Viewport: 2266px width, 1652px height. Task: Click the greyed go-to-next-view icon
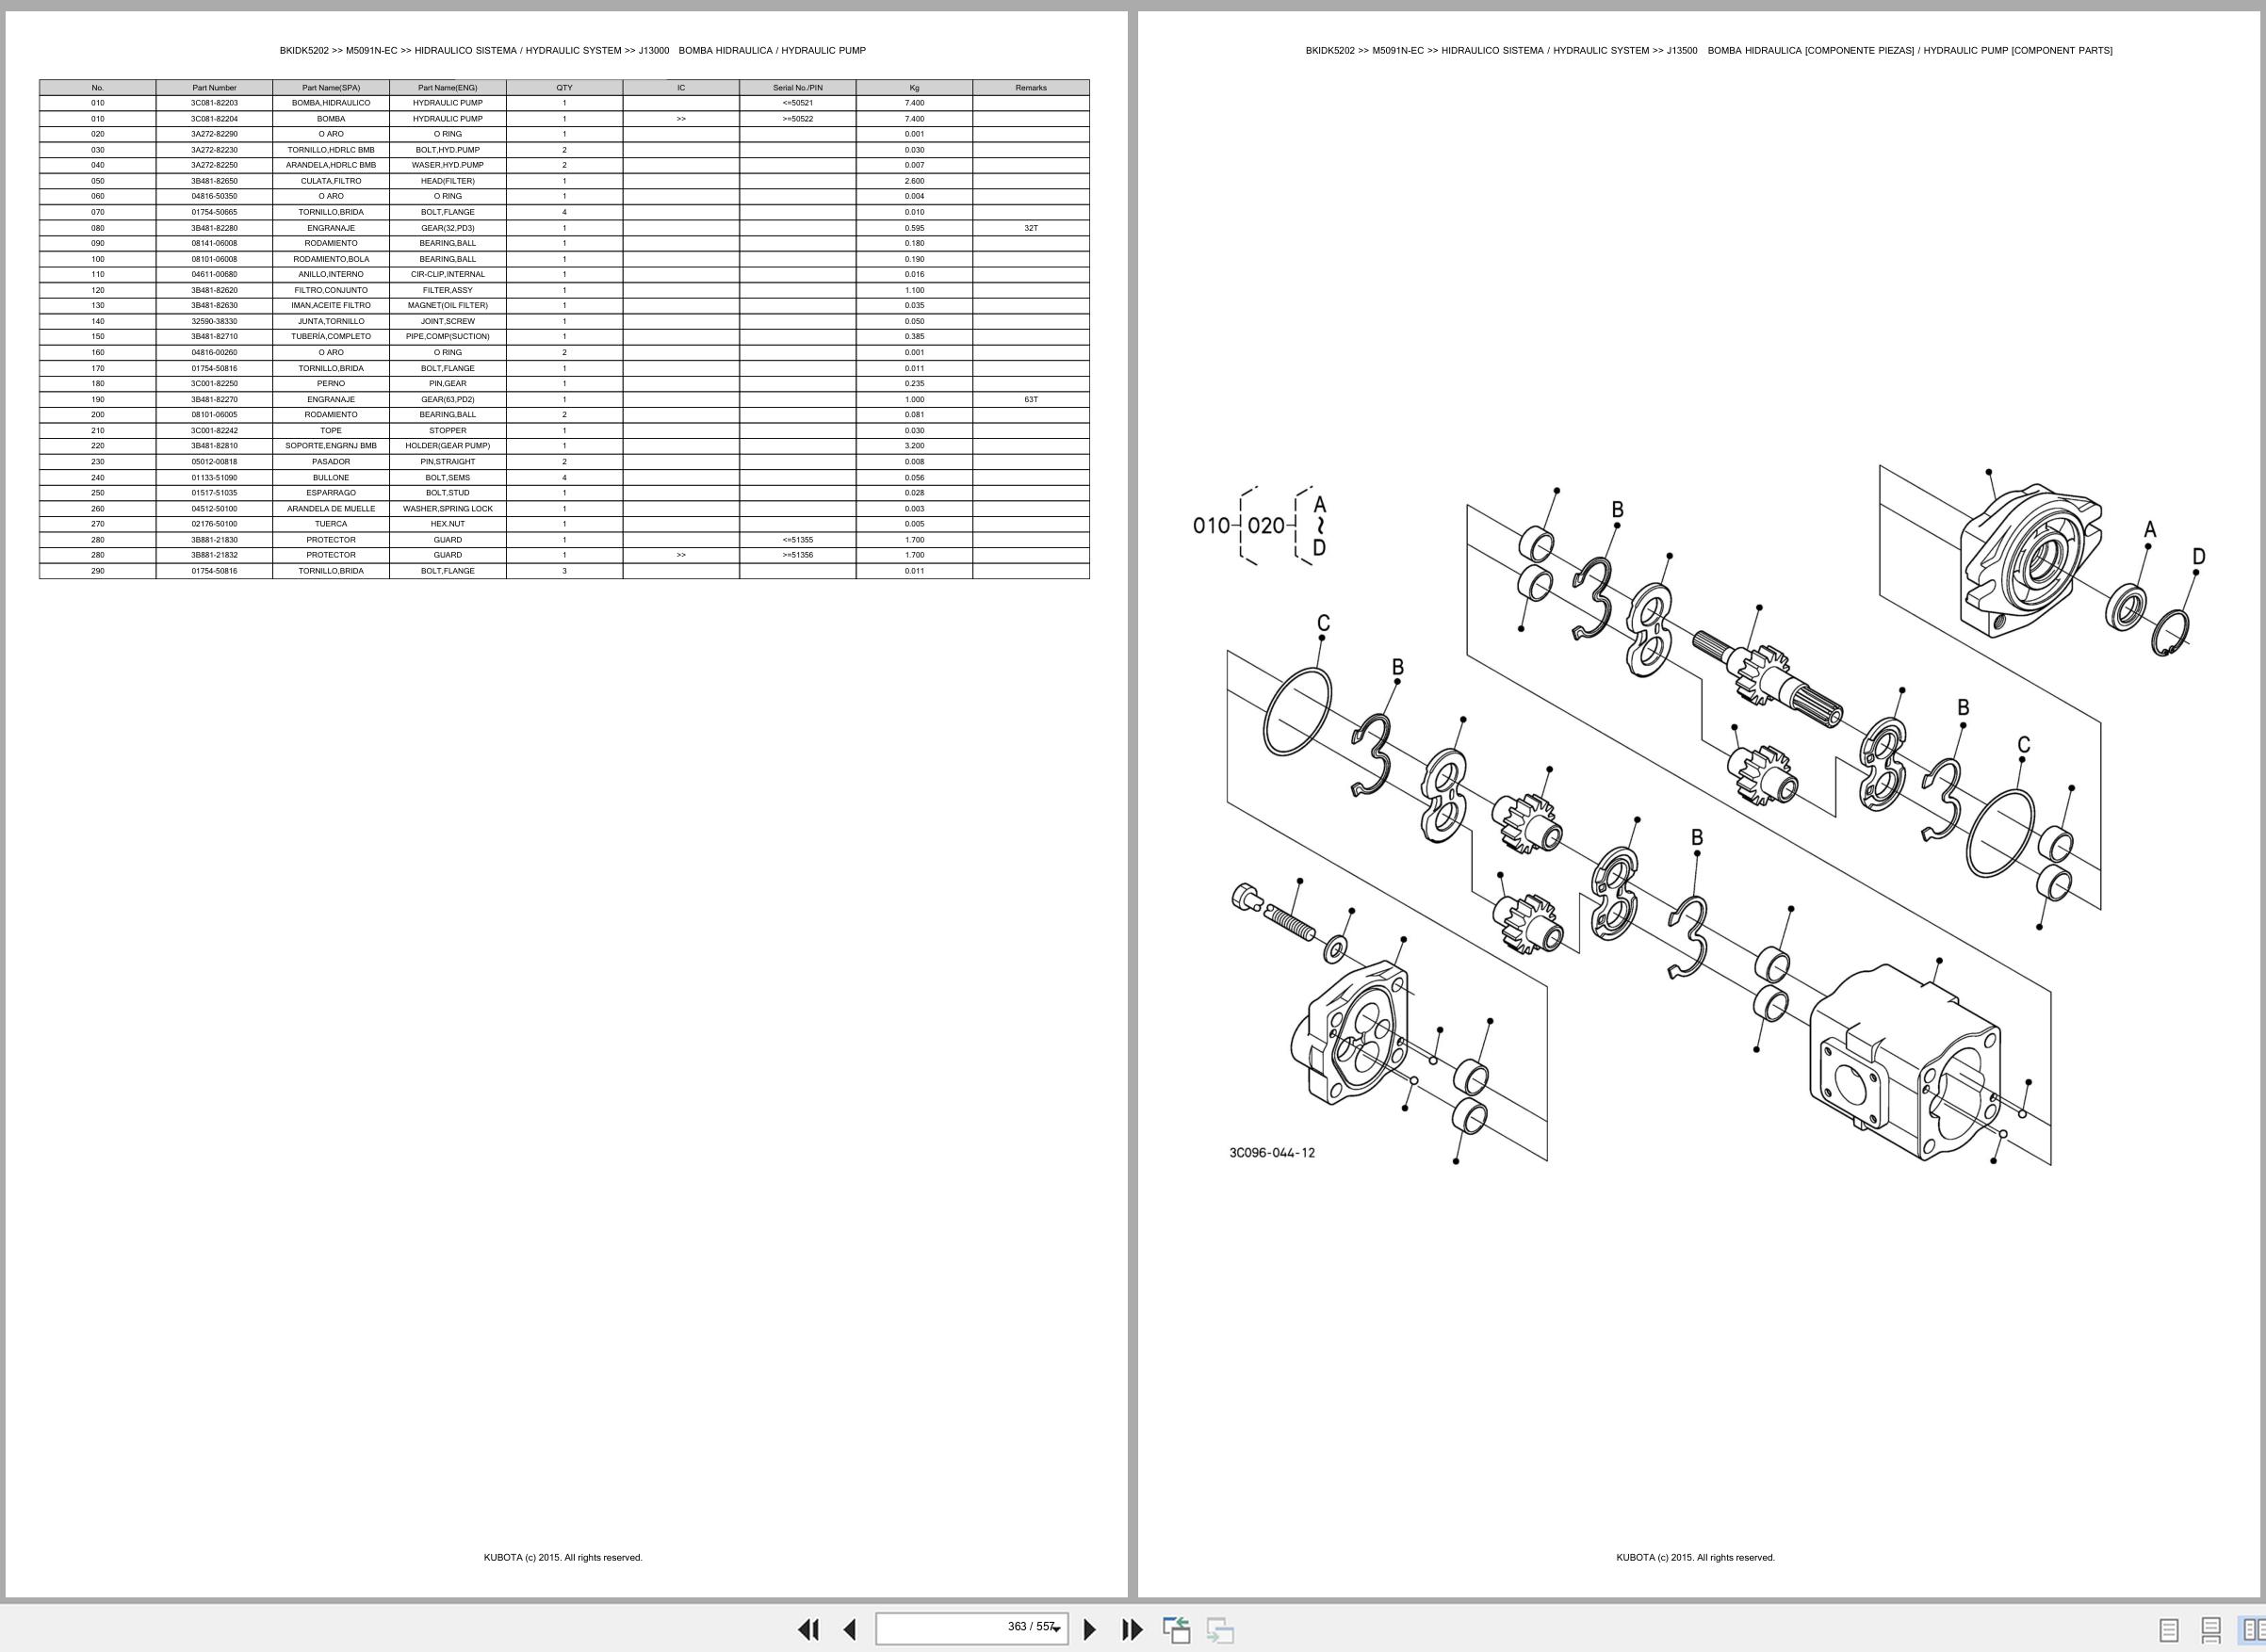click(1219, 1629)
